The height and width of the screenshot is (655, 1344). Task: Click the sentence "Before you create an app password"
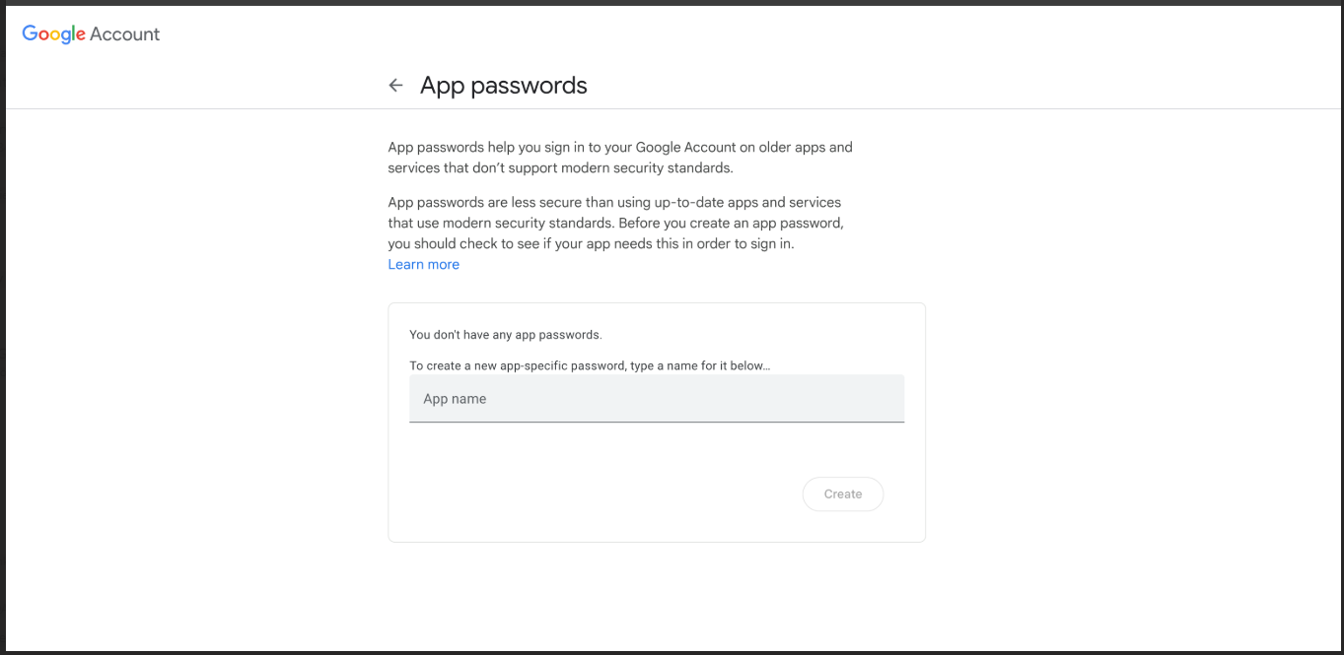[x=731, y=223]
